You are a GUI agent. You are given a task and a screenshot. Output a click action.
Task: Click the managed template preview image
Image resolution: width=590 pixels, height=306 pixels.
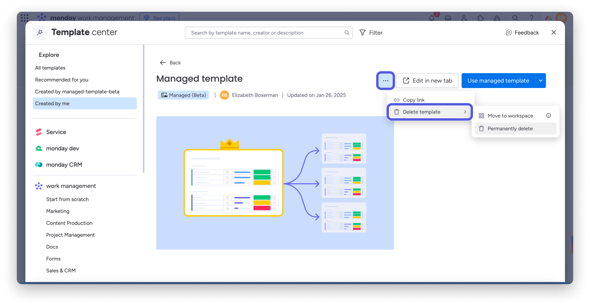(275, 183)
